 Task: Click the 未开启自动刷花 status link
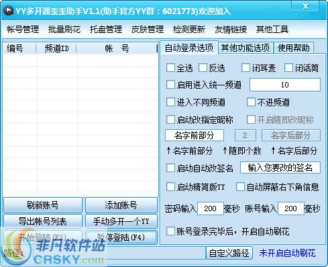tap(287, 253)
